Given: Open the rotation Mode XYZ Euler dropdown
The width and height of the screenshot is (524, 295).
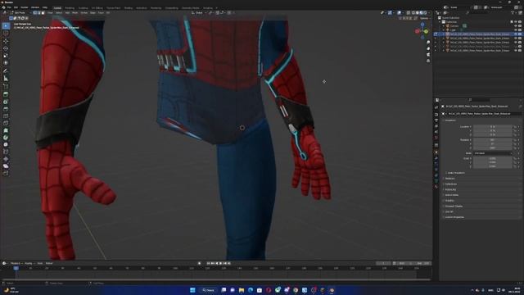Looking at the screenshot, I should [493, 153].
